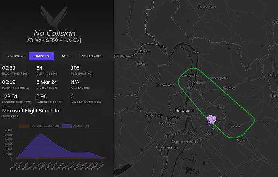The width and height of the screenshot is (278, 177).
Task: Toggle the Ground Elevation legend swatch
Action: click(x=24, y=126)
